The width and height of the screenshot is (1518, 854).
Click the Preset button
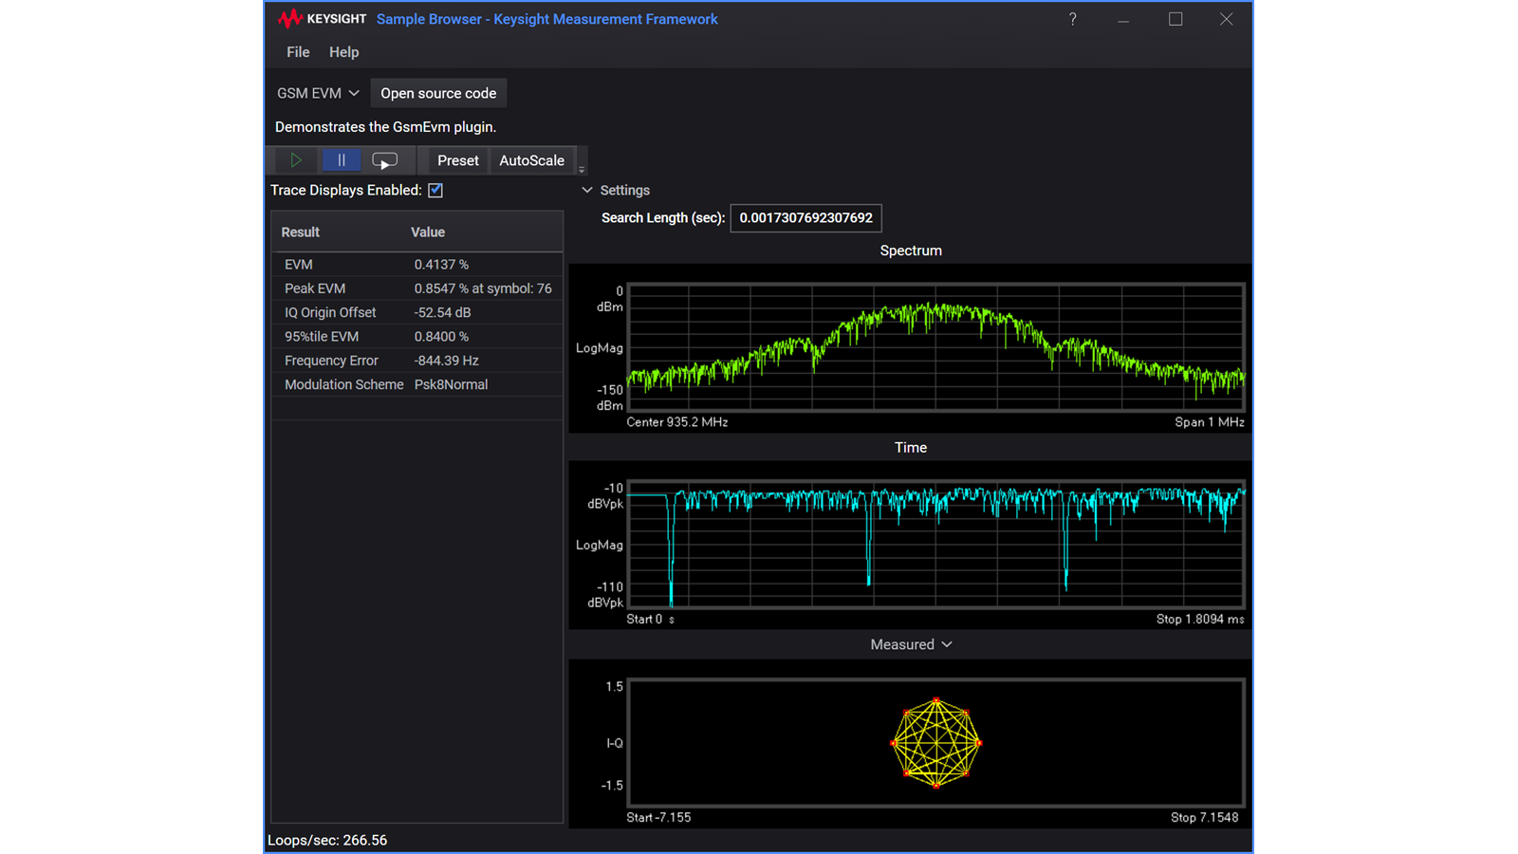pos(456,159)
